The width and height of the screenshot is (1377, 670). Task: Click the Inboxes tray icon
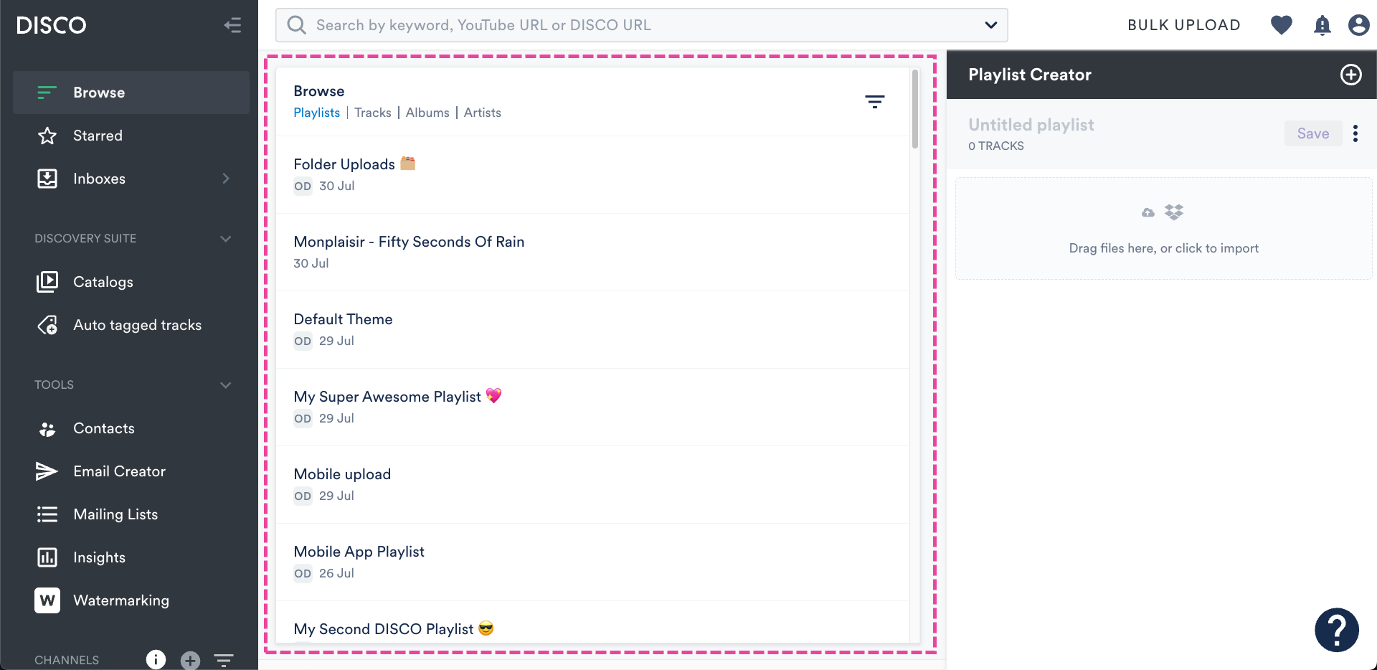47,179
